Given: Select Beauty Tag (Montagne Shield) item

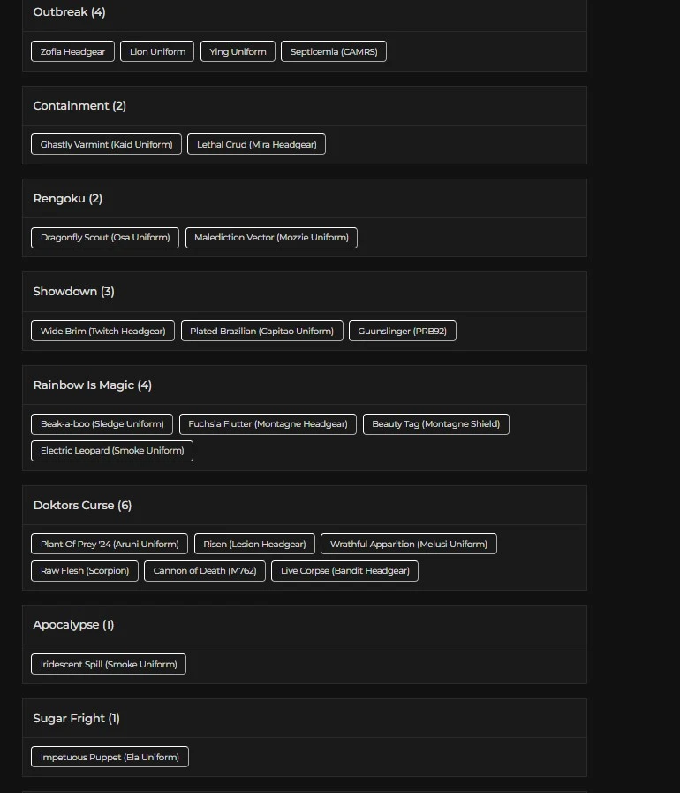Looking at the screenshot, I should tap(435, 424).
